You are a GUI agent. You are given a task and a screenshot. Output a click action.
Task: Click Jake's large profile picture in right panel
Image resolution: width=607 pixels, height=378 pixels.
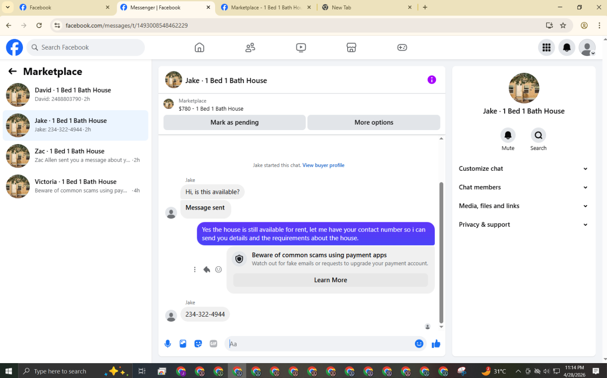(524, 88)
